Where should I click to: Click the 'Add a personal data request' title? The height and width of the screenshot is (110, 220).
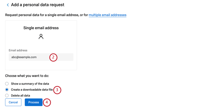(x=38, y=5)
